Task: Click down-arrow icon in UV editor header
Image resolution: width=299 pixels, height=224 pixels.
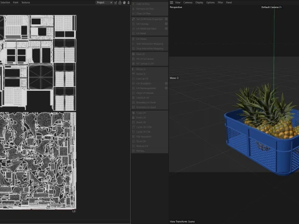Action: click(128, 2)
